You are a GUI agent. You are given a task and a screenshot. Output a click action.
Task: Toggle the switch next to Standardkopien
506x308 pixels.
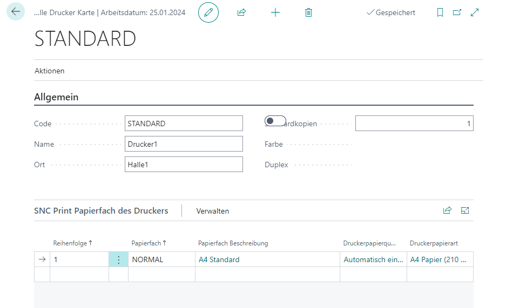[x=275, y=121]
